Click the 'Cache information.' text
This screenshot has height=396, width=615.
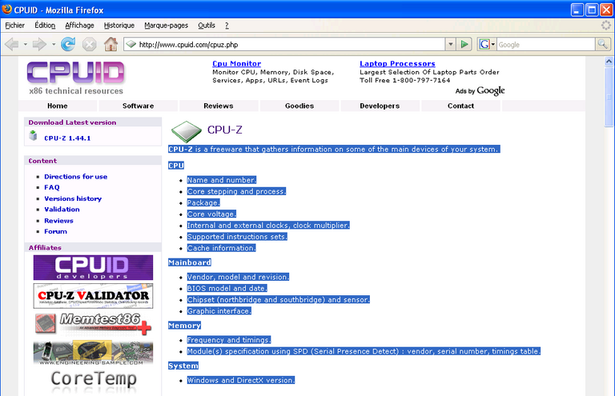pos(222,248)
